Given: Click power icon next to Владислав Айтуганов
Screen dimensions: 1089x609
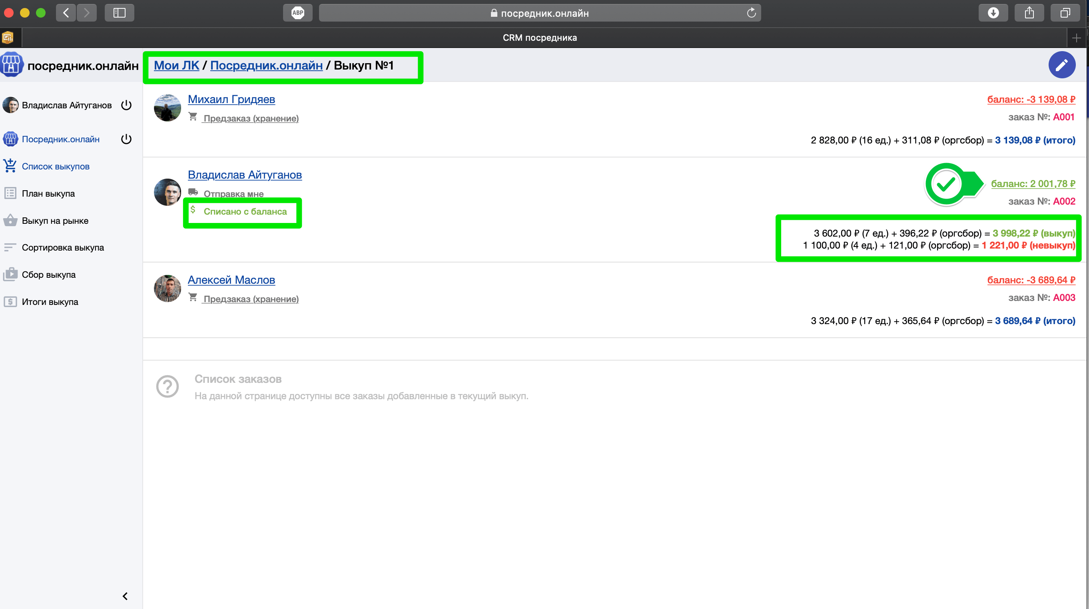Looking at the screenshot, I should pyautogui.click(x=126, y=105).
